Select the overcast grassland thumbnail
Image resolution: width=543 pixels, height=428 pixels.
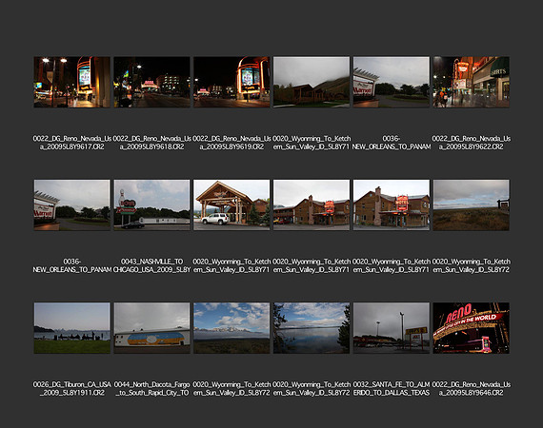tap(471, 205)
